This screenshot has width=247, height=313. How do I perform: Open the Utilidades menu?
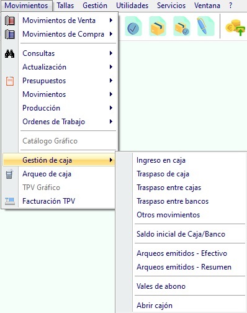(132, 6)
